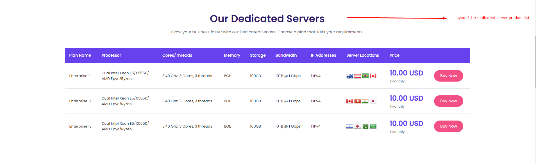Click the India flag in Enterprise-2 row
536x164 pixels.
(x=365, y=101)
